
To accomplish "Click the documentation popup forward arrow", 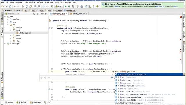I will (x=45, y=78).
